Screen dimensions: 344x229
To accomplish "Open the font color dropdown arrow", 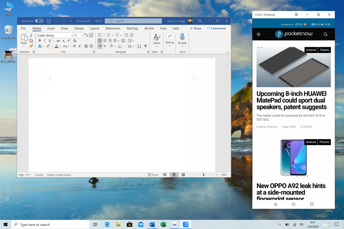I will [x=60, y=46].
